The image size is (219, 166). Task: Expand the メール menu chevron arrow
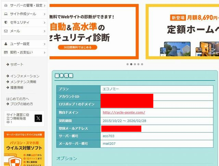click(44, 31)
